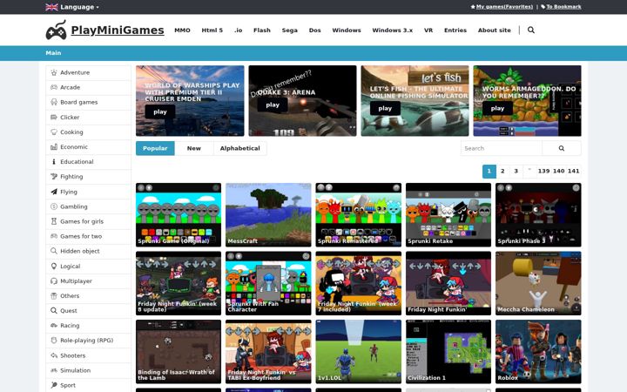The height and width of the screenshot is (392, 627).
Task: Switch to the Alphabetical tab
Action: (x=240, y=148)
